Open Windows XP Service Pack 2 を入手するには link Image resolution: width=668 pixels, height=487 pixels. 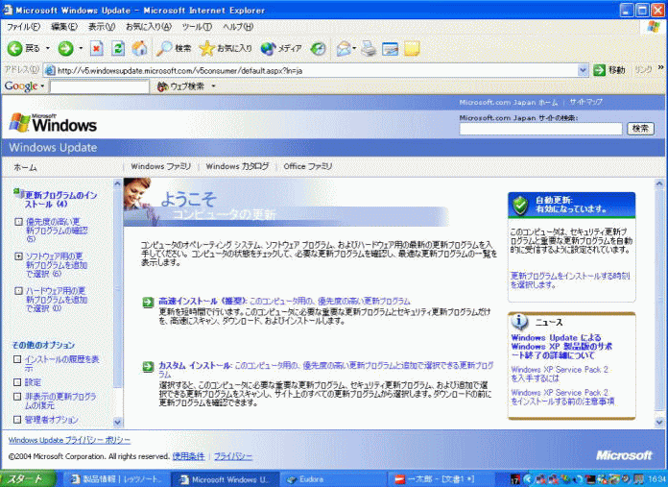[560, 374]
